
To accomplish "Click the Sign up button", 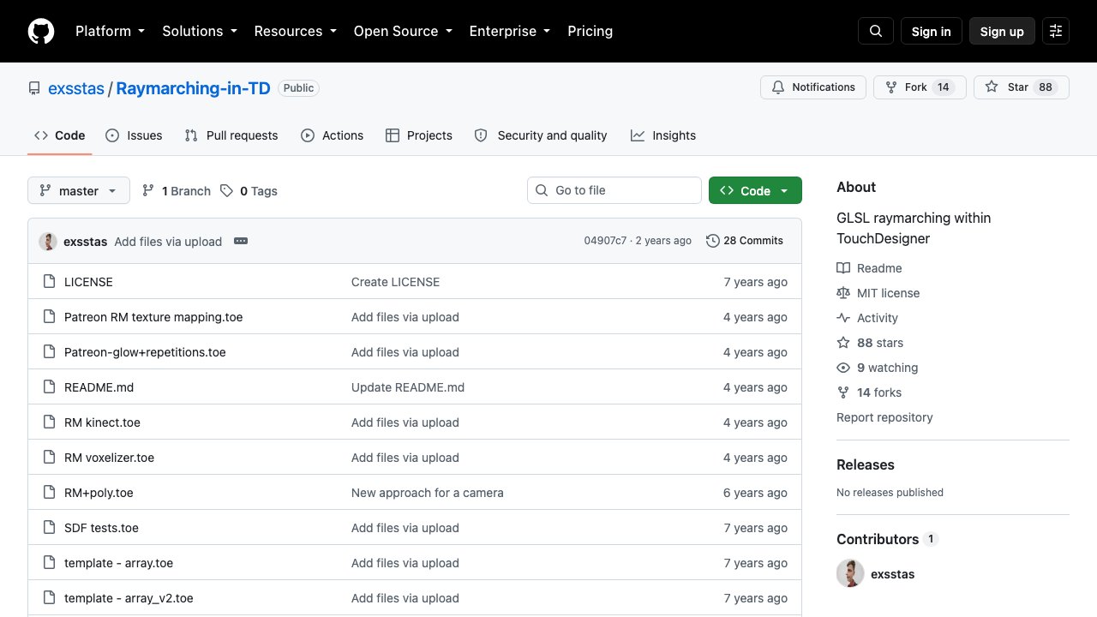I will pyautogui.click(x=1002, y=31).
